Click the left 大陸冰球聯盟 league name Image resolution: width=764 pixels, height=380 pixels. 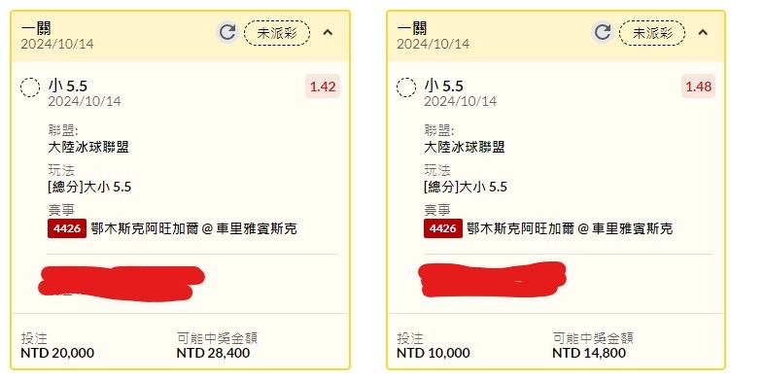tap(88, 147)
